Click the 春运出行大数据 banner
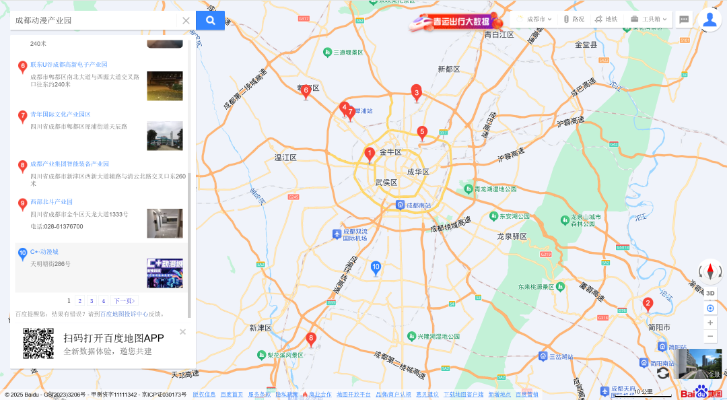The image size is (727, 400). click(456, 22)
